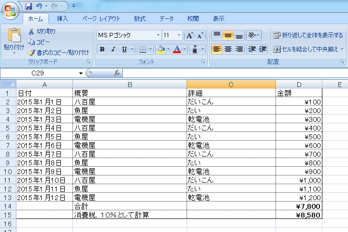Save the workbook from quick access toolbar
The width and height of the screenshot is (348, 232).
coord(29,6)
